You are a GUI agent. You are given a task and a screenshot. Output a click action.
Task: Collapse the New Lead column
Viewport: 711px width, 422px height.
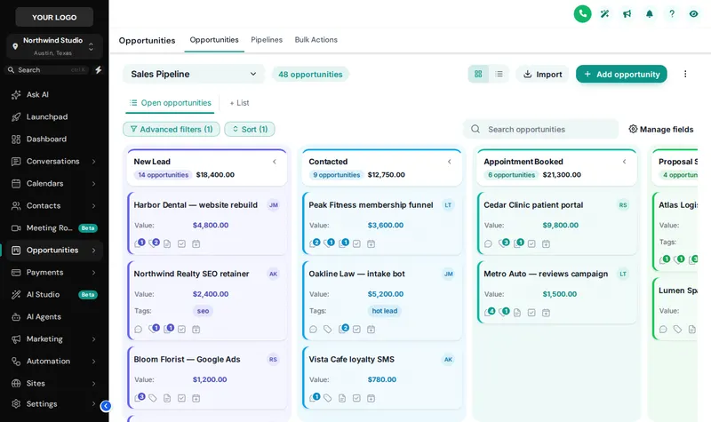point(275,162)
